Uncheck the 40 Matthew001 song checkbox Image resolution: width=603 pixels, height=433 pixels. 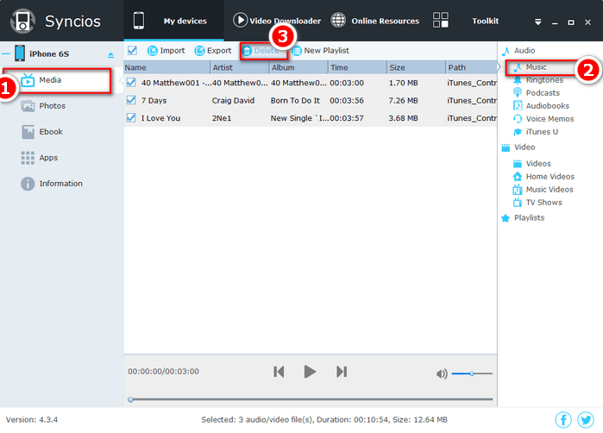click(131, 82)
